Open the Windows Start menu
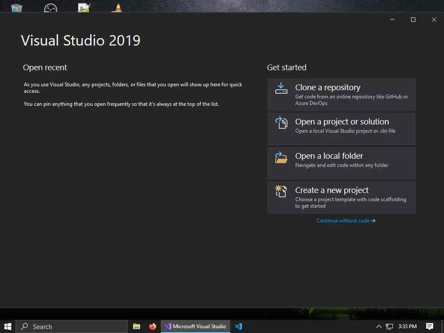The height and width of the screenshot is (333, 444). click(8, 326)
